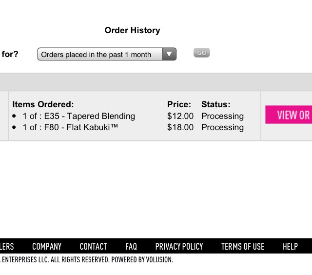Image resolution: width=312 pixels, height=275 pixels.
Task: Click the Processing status for E35 item
Action: pyautogui.click(x=222, y=116)
